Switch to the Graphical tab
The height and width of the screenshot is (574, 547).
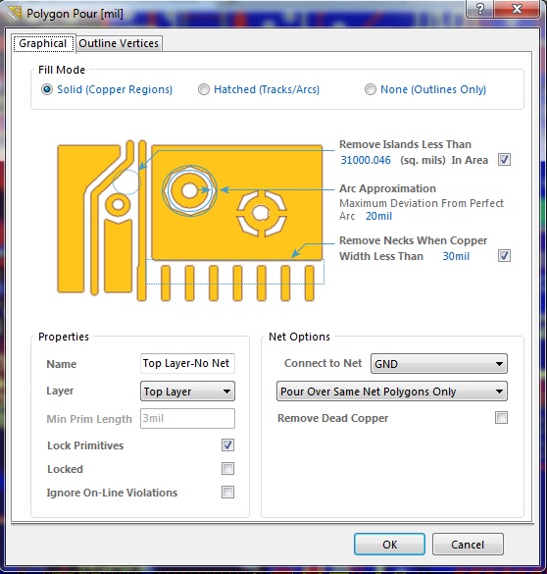point(43,43)
